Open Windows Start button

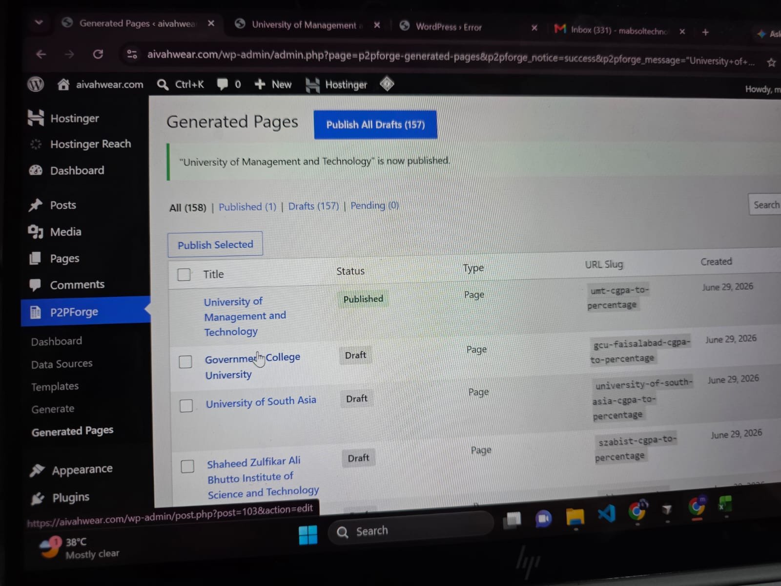(x=308, y=535)
